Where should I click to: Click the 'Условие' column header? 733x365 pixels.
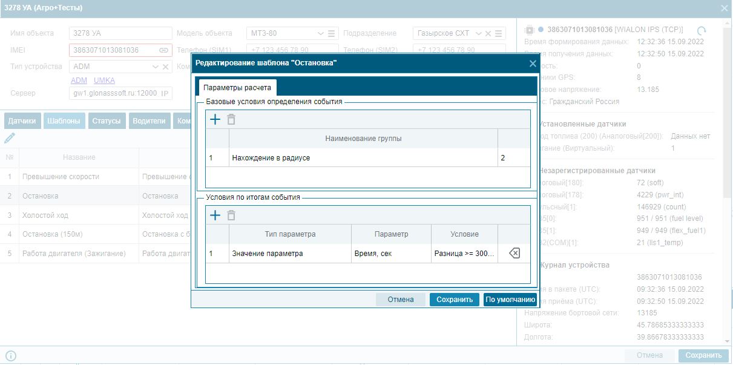point(464,234)
